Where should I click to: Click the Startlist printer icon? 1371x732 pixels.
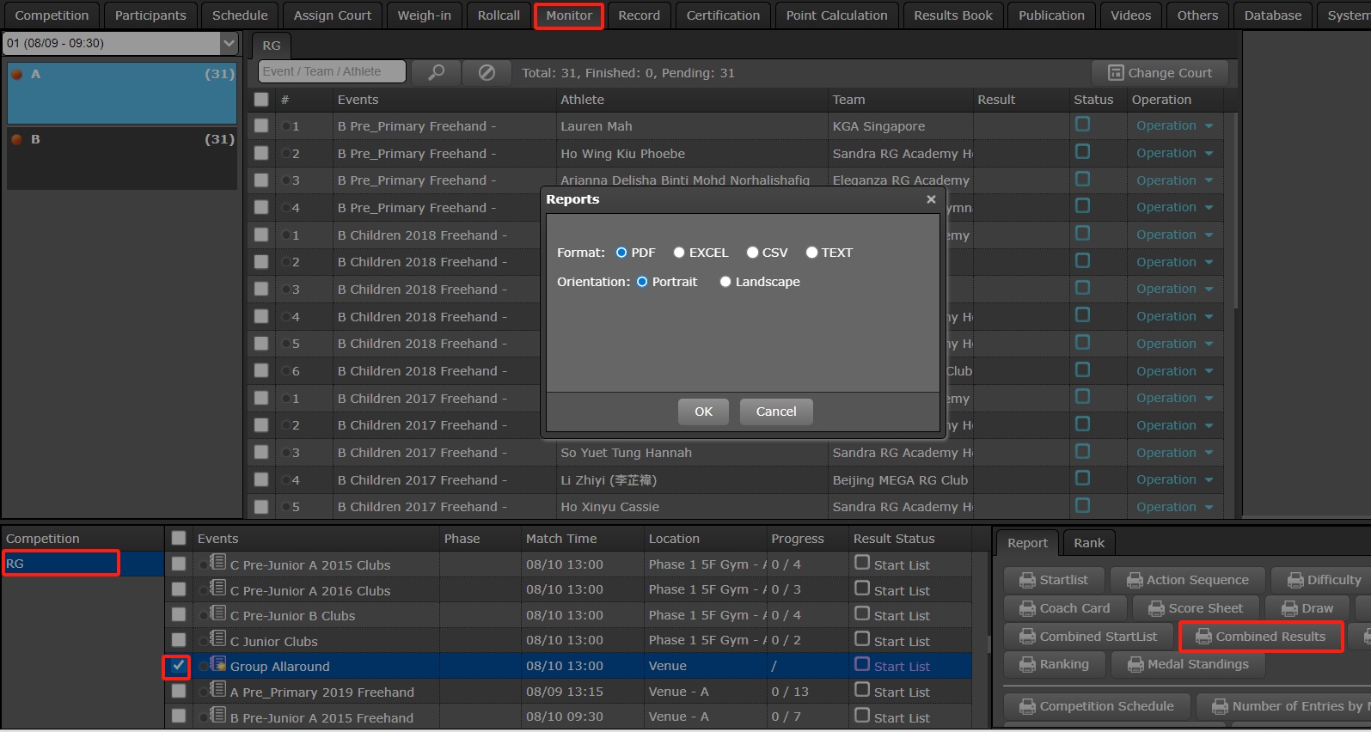point(1027,581)
